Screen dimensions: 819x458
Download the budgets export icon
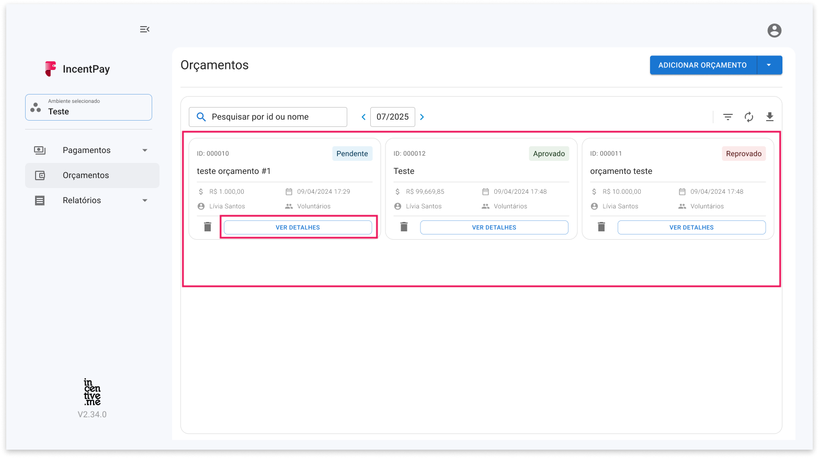click(770, 117)
